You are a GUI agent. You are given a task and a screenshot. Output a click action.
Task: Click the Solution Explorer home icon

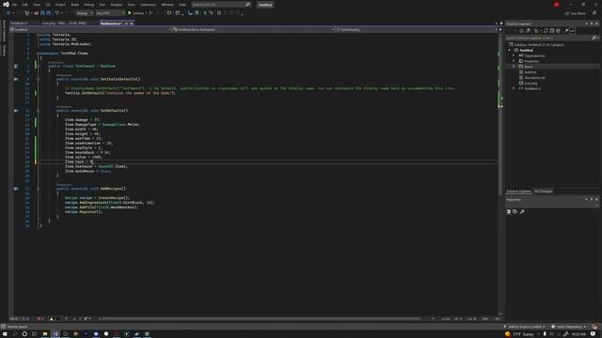[x=521, y=31]
